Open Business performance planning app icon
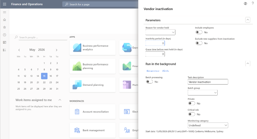This screenshot has width=257, height=139. [x=77, y=66]
